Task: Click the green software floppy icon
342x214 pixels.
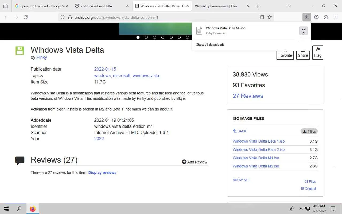Action: [20, 51]
